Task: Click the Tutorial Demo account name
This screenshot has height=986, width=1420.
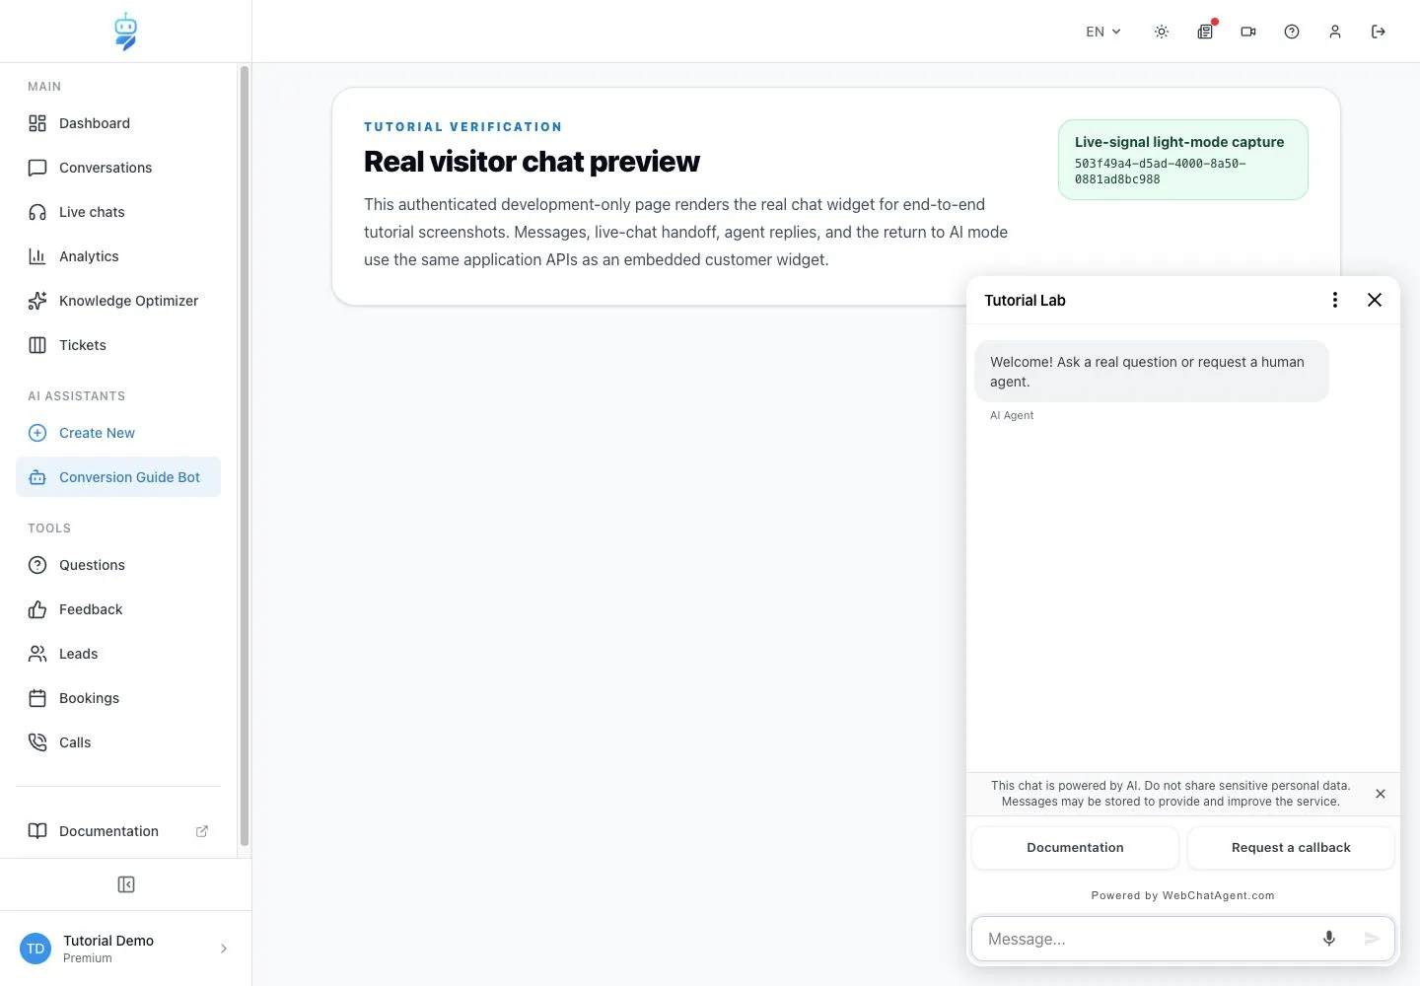Action: (108, 941)
